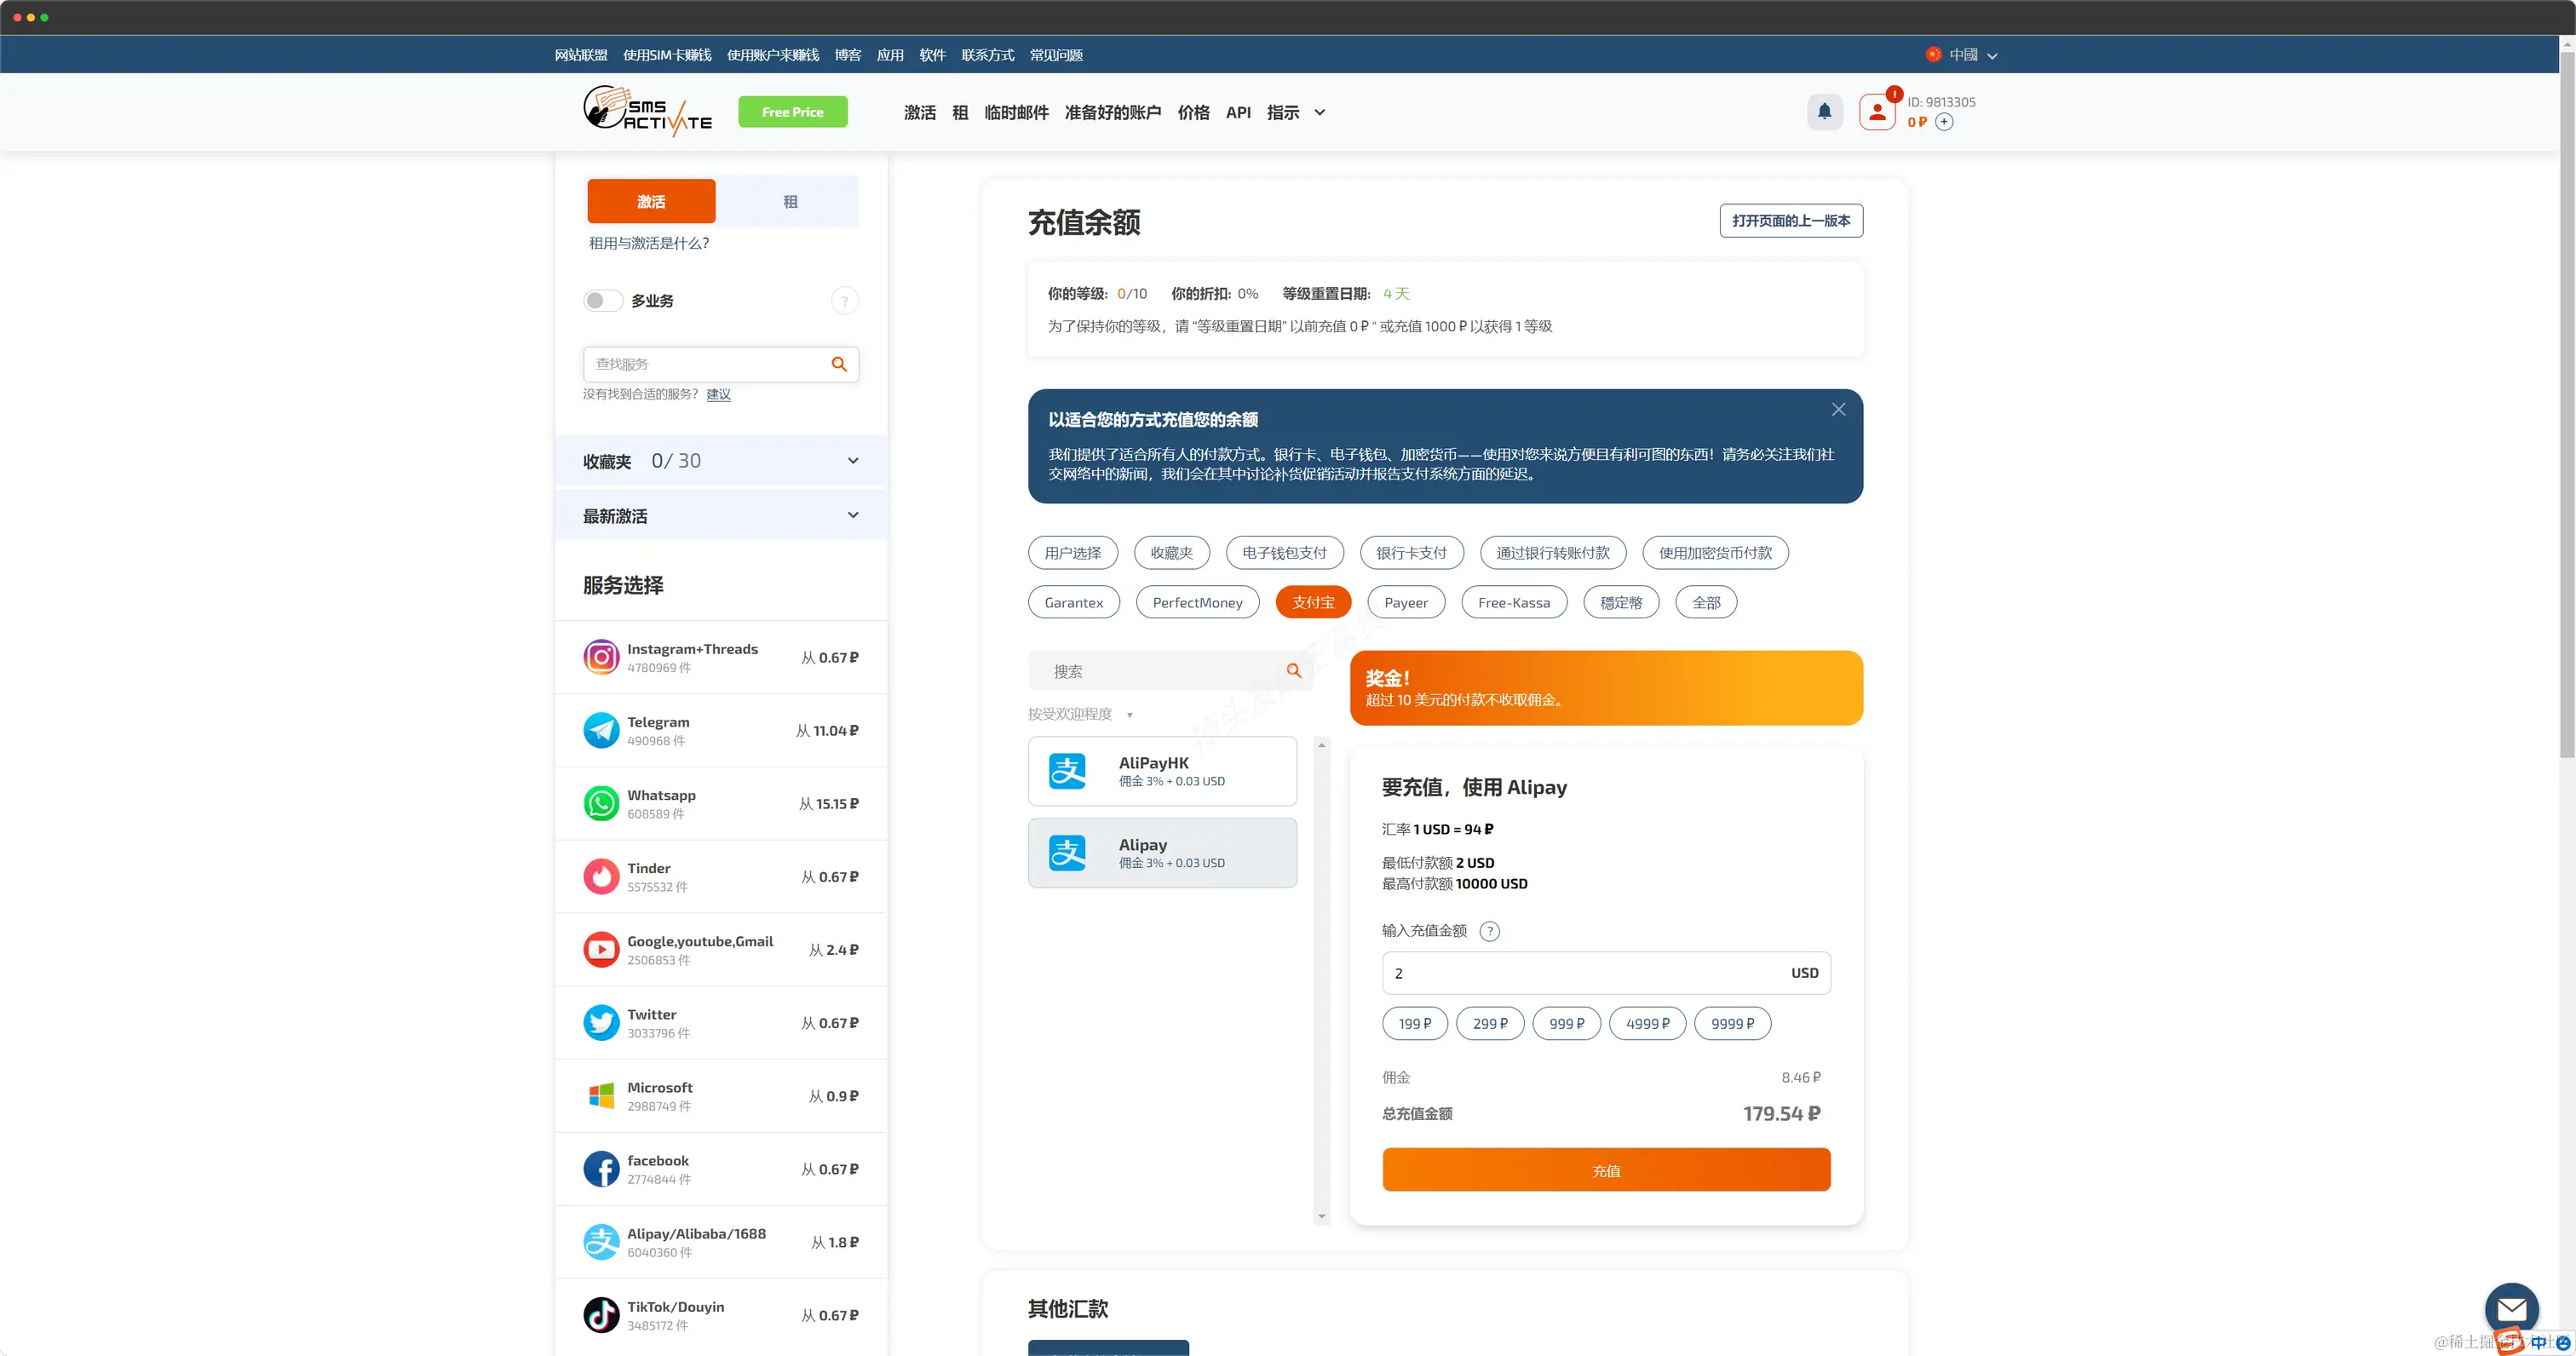Choose the 199 ₽ preset amount
Viewport: 2576px width, 1356px height.
(x=1414, y=1023)
